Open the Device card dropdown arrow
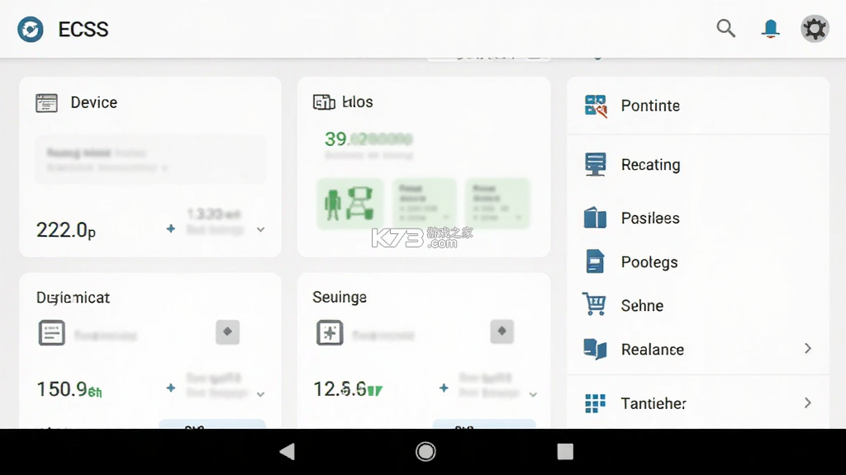Screen dimensions: 846x475 tap(260, 229)
